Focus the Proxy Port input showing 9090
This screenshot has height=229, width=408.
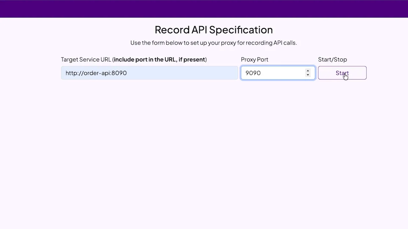click(274, 73)
